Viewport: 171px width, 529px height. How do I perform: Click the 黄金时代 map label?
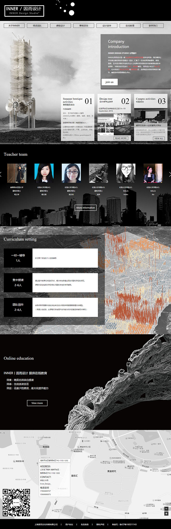112,471
